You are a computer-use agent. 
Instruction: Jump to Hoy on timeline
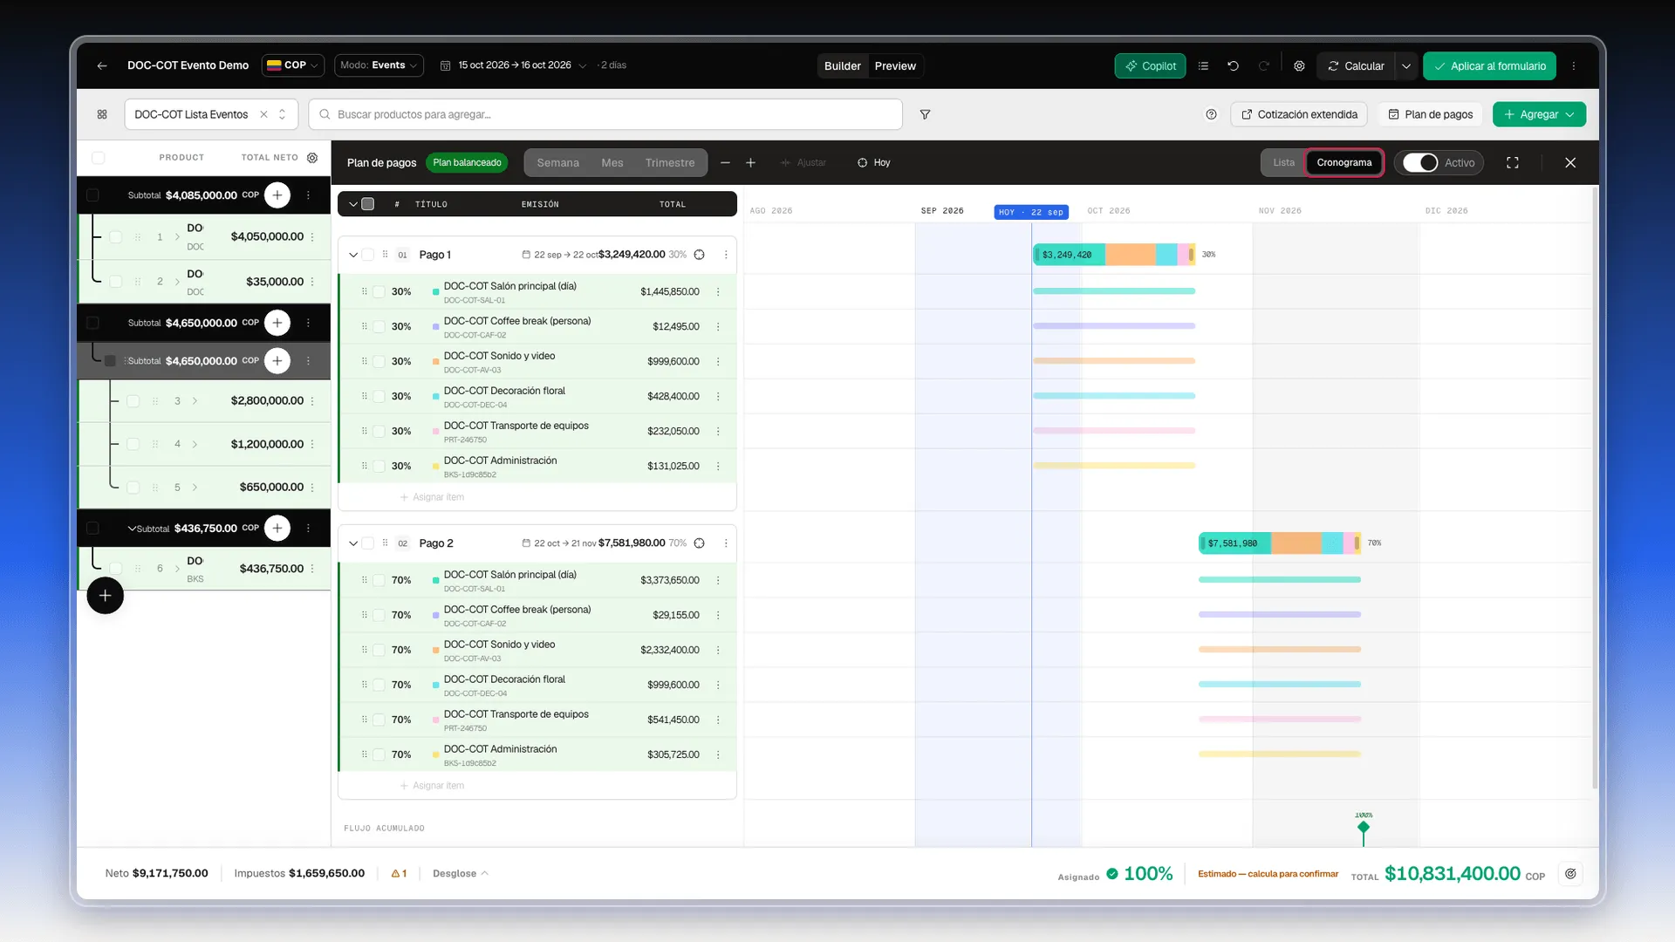pyautogui.click(x=873, y=163)
